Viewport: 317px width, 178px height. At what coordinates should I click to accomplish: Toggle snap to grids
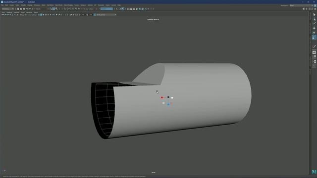click(x=65, y=9)
